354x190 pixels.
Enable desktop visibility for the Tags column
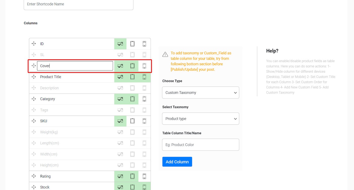120,110
